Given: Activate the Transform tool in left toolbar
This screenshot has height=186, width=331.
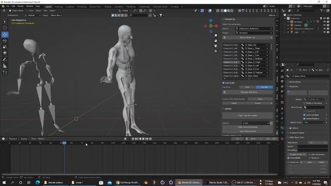Looking at the screenshot, I should point(5,53).
